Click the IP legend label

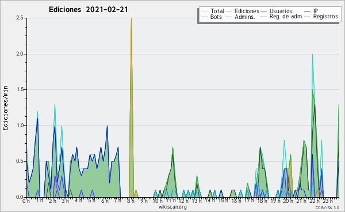coord(316,11)
